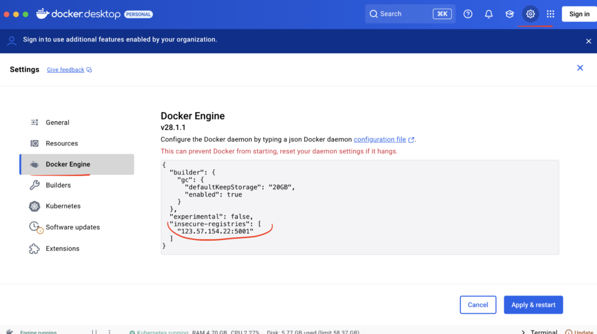
Task: Click the user avatar icon in sign-in banner
Action: pos(12,41)
